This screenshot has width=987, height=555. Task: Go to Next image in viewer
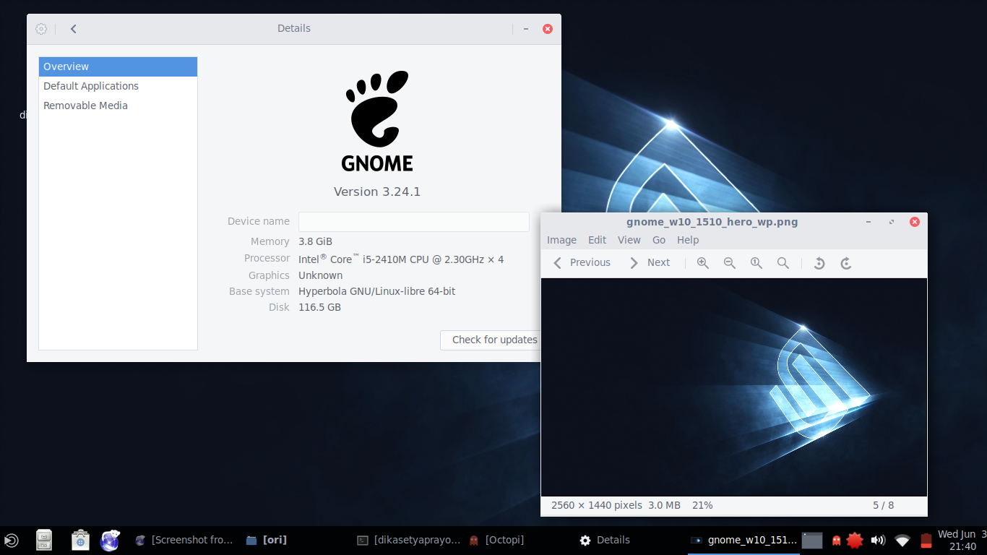coord(649,263)
